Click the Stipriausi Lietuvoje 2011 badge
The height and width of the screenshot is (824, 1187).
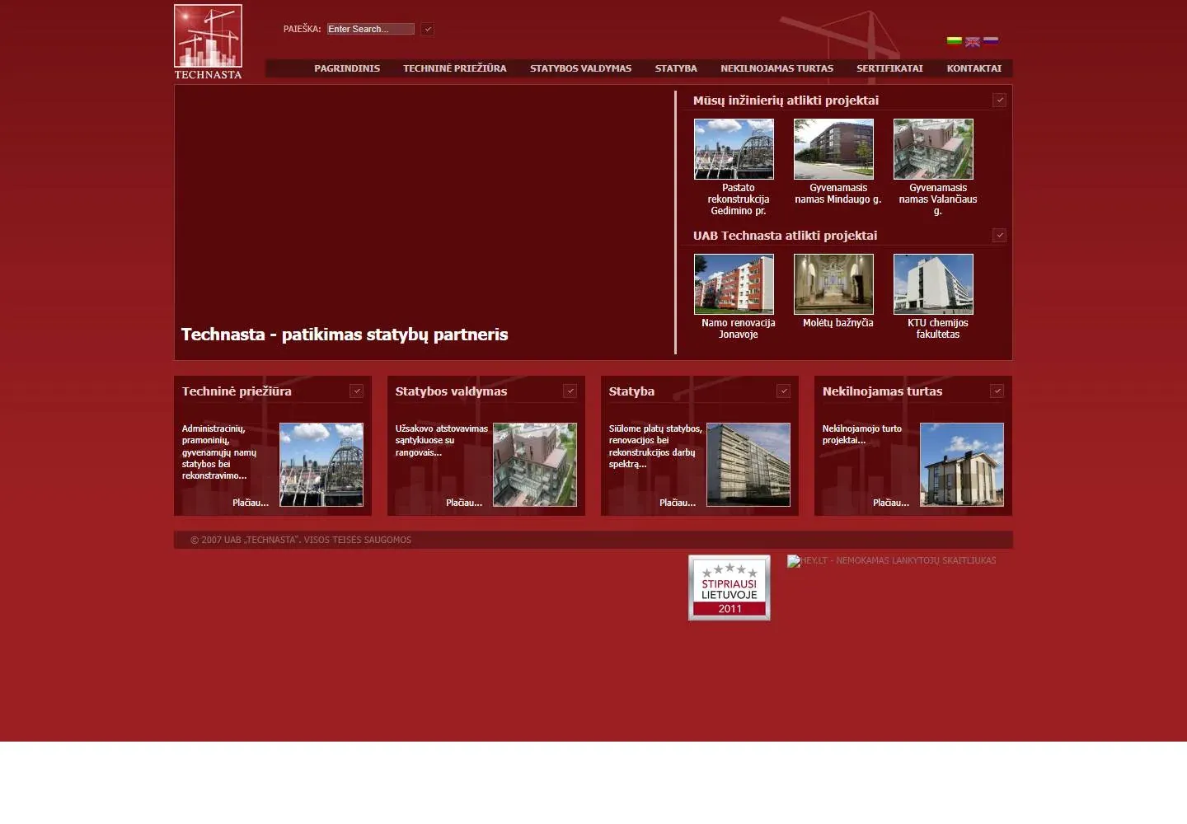[730, 588]
